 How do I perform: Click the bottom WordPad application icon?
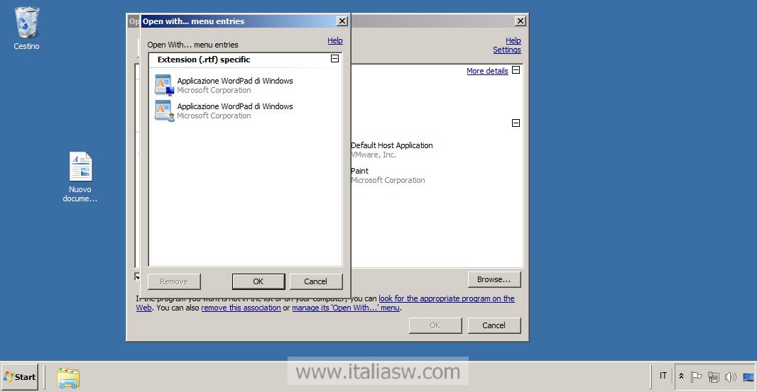tap(164, 111)
